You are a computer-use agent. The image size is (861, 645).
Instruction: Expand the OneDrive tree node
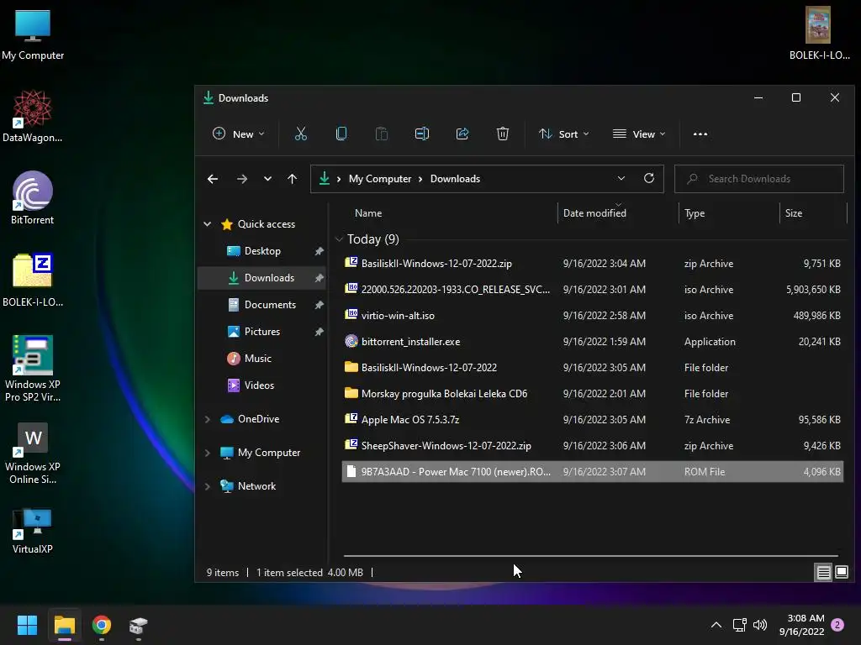click(x=208, y=419)
